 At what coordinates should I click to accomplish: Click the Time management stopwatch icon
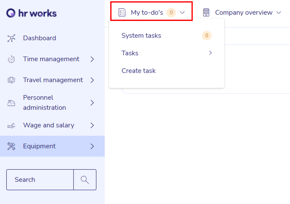(x=12, y=59)
